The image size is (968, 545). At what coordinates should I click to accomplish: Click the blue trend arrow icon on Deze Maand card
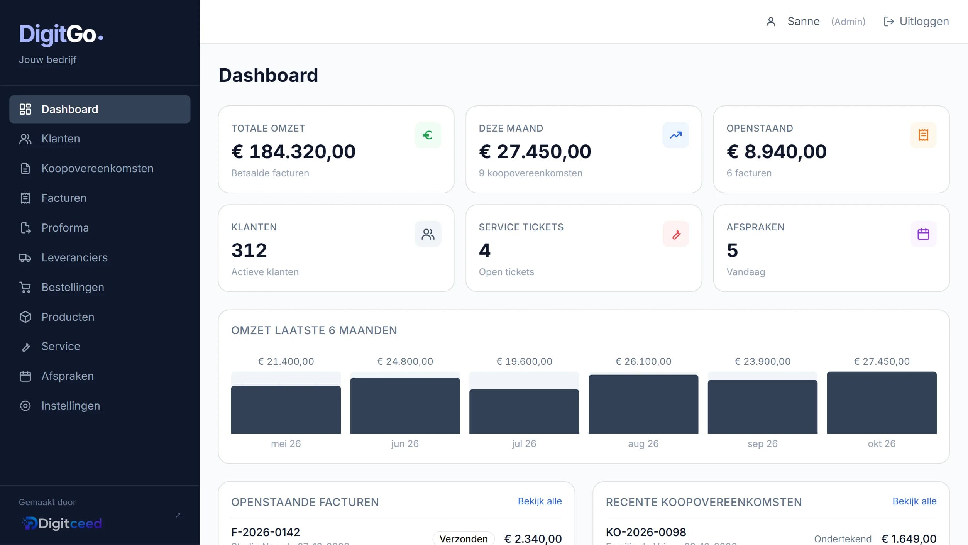[675, 135]
